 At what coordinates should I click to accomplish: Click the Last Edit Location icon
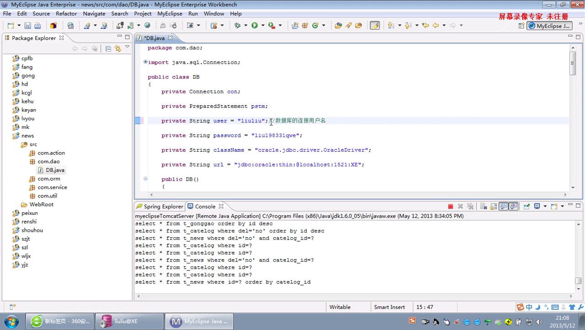(x=425, y=26)
